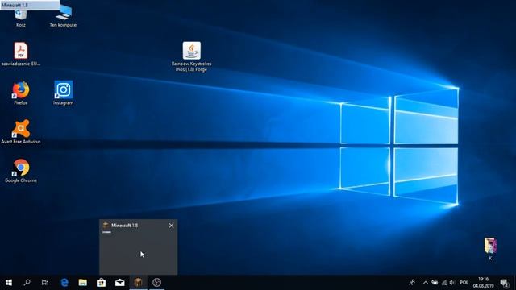Select the zaswiadczenie-EU PDF file
The image size is (516, 290).
[x=21, y=54]
